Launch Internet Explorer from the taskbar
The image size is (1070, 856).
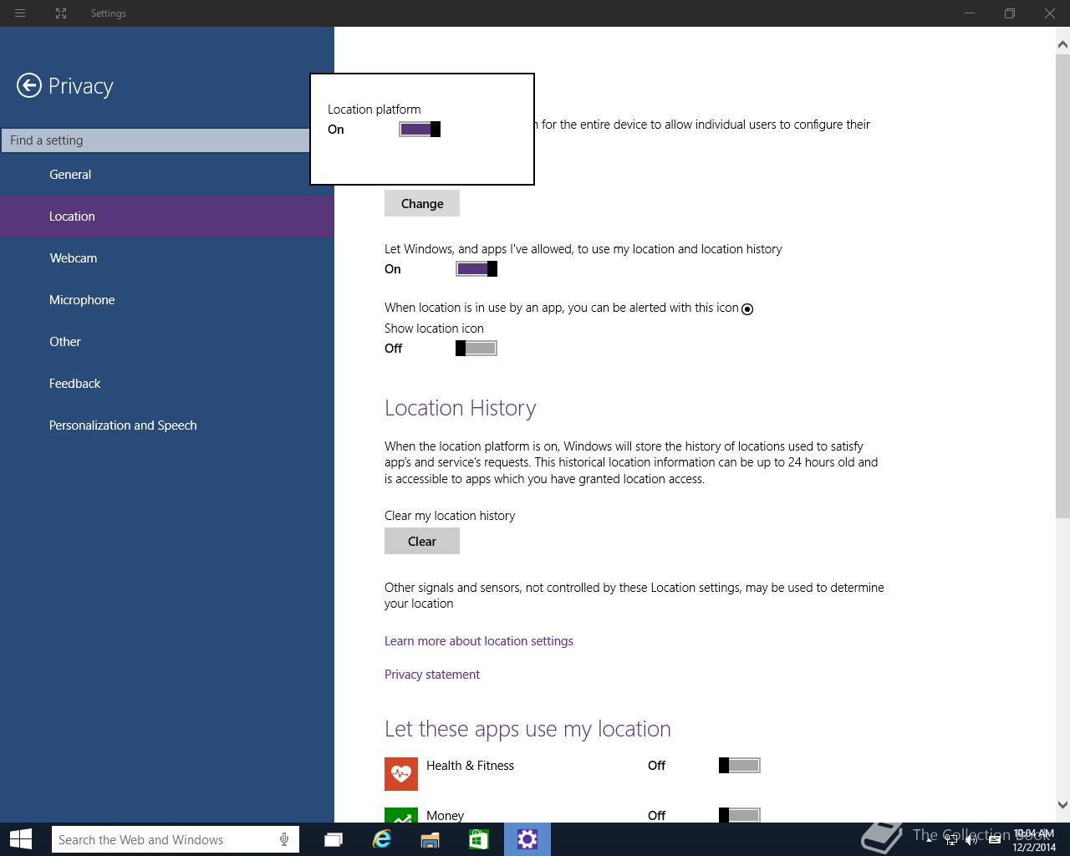381,839
